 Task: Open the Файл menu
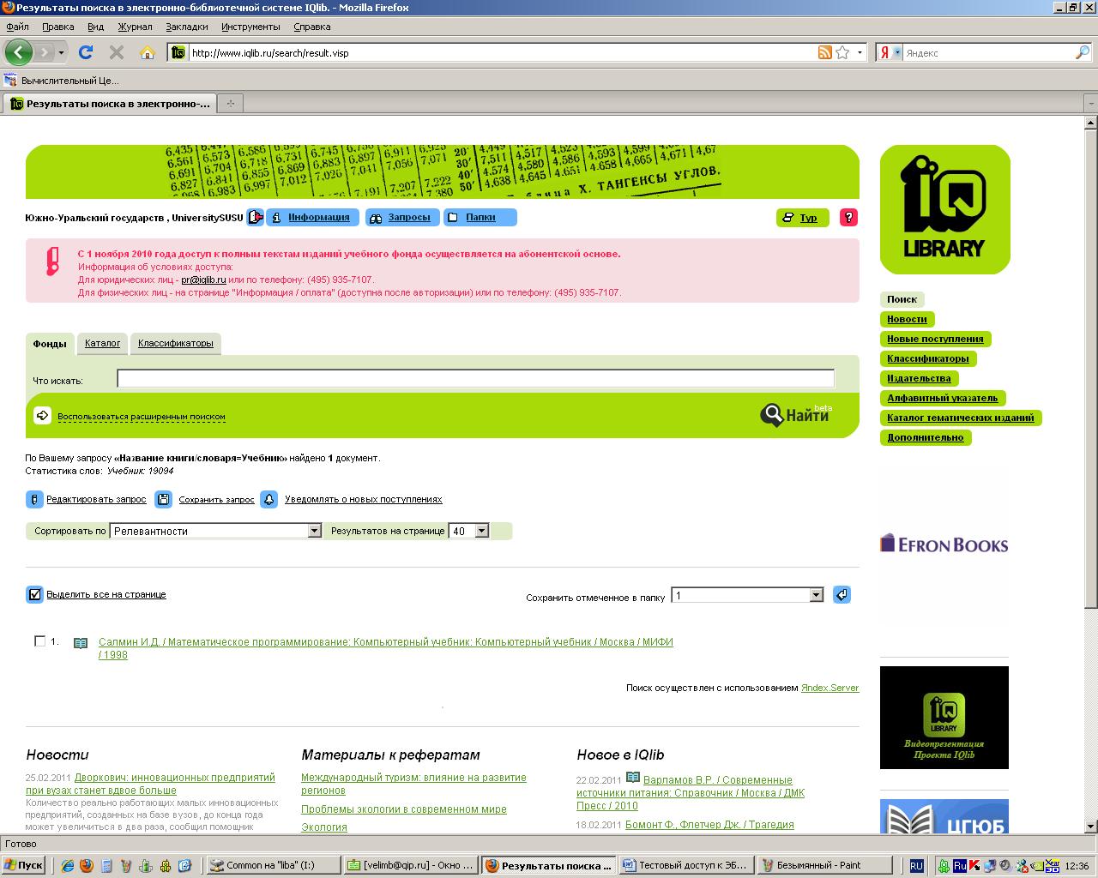point(17,27)
